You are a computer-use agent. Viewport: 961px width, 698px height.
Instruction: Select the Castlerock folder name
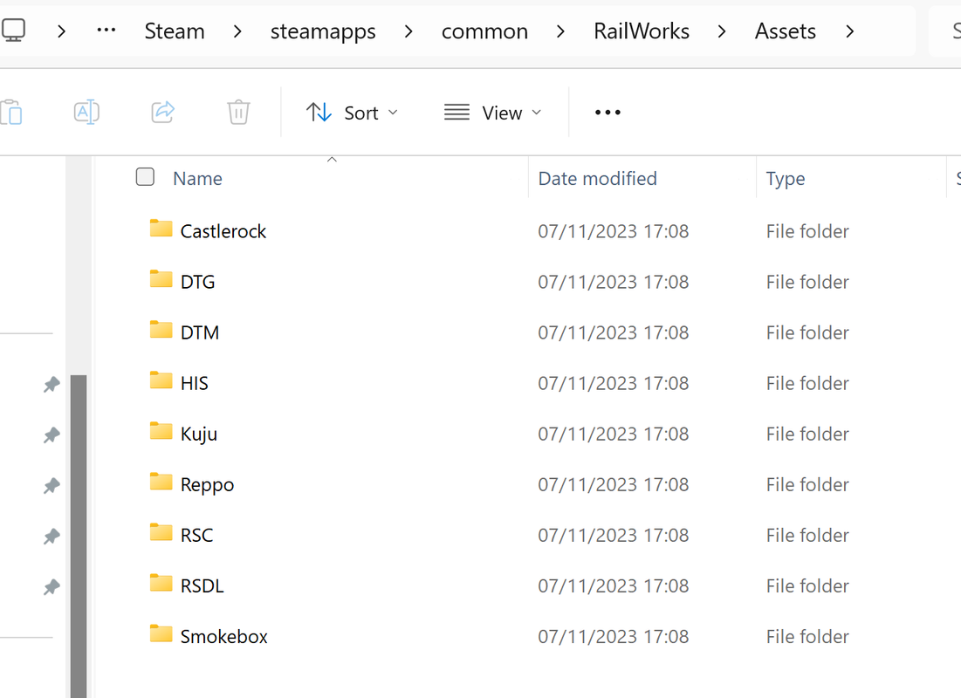pyautogui.click(x=223, y=231)
